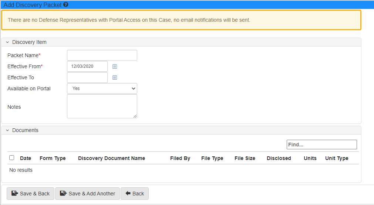The width and height of the screenshot is (374, 205).
Task: Edit the Effective From date field
Action: (x=87, y=66)
